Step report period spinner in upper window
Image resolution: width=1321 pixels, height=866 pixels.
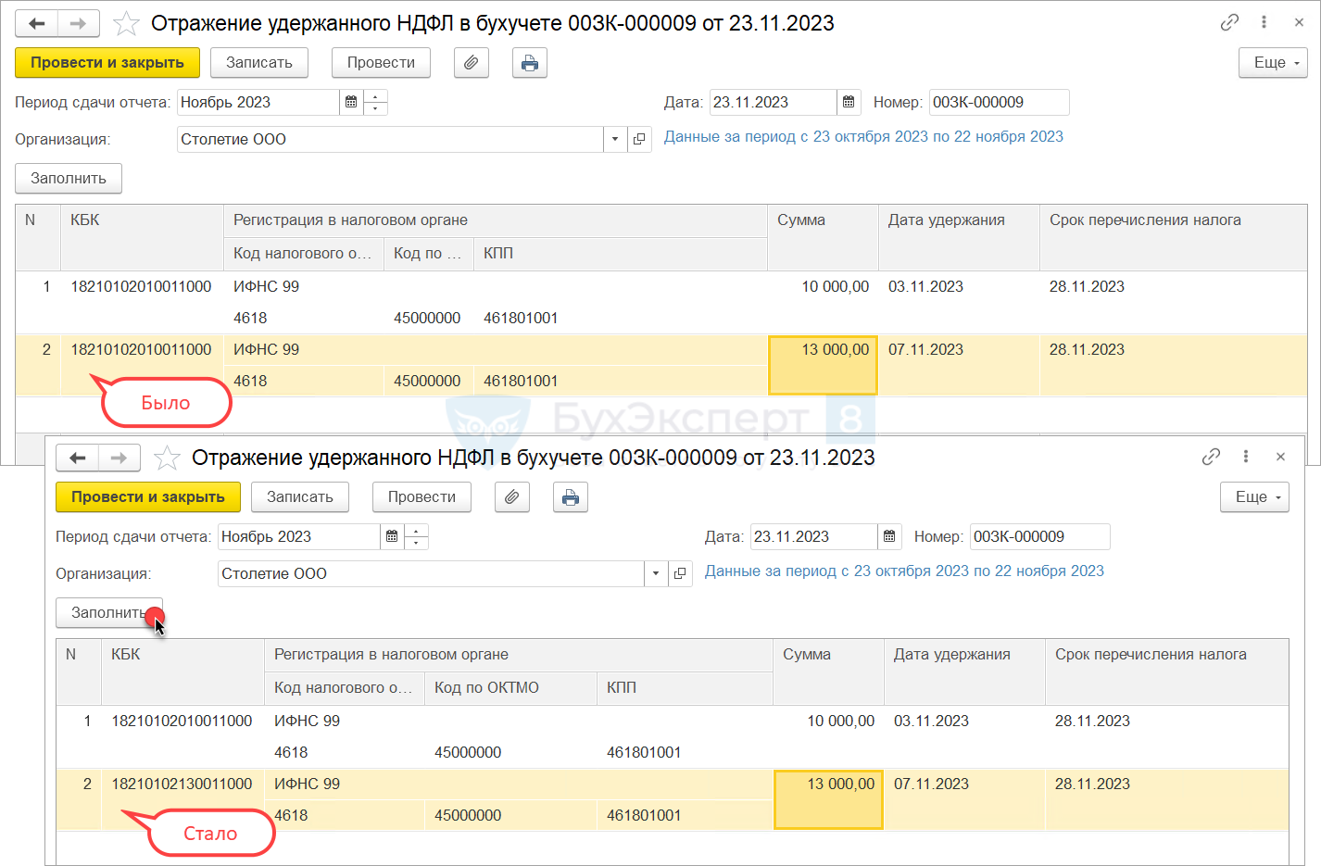pos(375,103)
